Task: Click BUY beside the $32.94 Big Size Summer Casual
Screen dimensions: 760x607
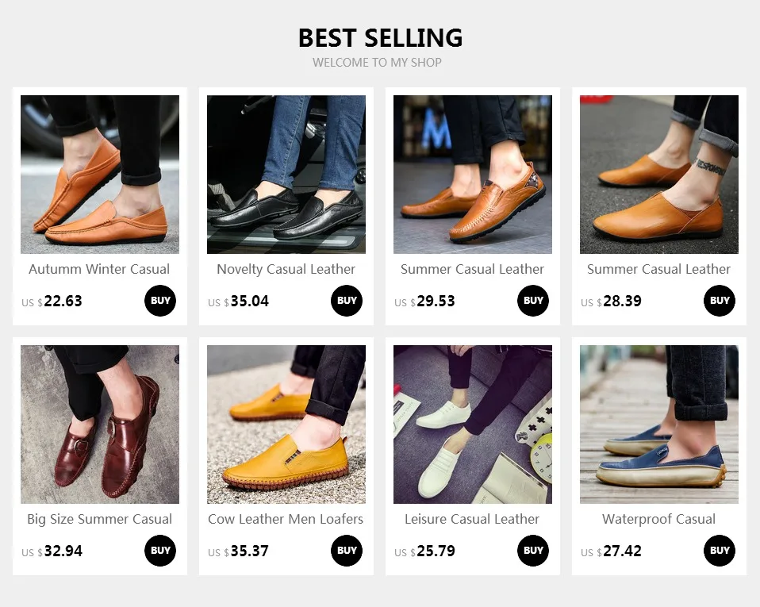Action: coord(160,551)
